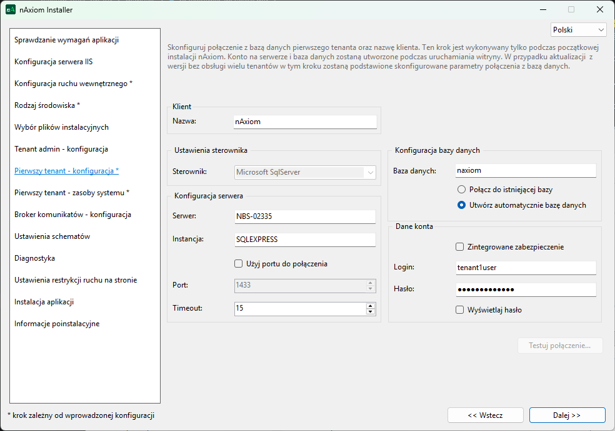Click the 'Testuj połączenie...' button

(x=560, y=346)
